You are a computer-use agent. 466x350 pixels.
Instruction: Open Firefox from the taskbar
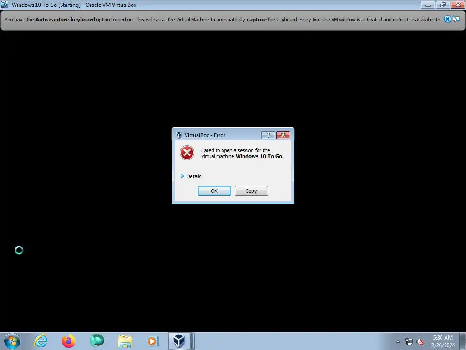[x=69, y=341]
